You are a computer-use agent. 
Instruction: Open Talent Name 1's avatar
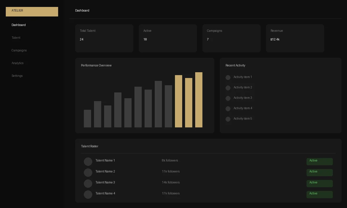click(88, 161)
